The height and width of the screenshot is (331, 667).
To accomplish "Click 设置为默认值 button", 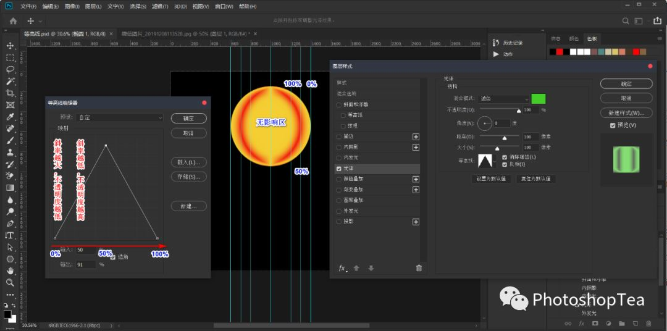I will click(492, 178).
